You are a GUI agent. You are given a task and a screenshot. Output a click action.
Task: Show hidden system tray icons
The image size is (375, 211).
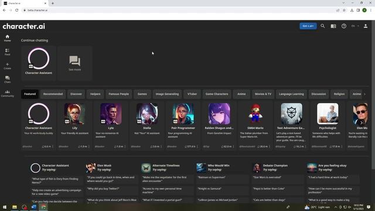tap(336, 207)
